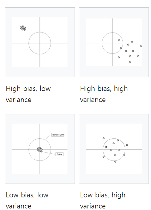Click the rightmost bullet in high bias, high variance image
Screen dimensions: 151x210
pyautogui.click(x=141, y=46)
